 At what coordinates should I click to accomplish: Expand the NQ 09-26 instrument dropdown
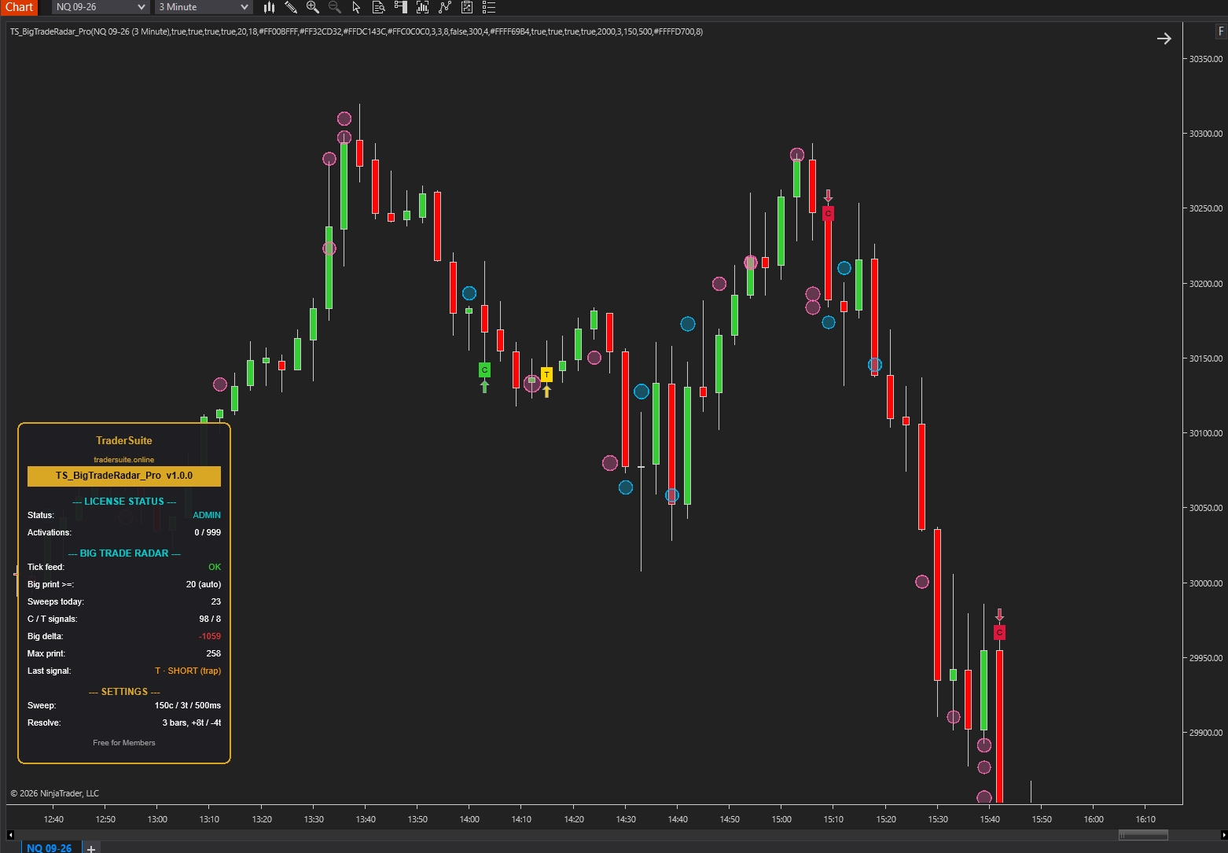[101, 7]
